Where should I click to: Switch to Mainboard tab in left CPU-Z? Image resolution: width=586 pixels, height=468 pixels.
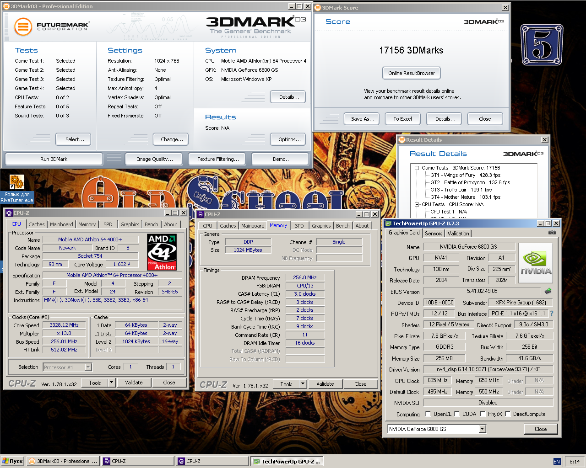(x=61, y=224)
